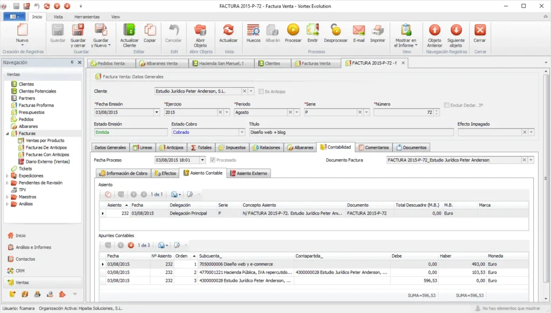
Task: Clear the Cliente field value
Action: coord(245,91)
